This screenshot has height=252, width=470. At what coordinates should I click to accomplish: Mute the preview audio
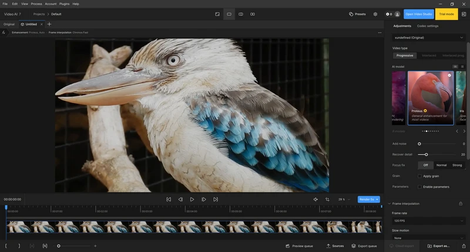pos(315,199)
